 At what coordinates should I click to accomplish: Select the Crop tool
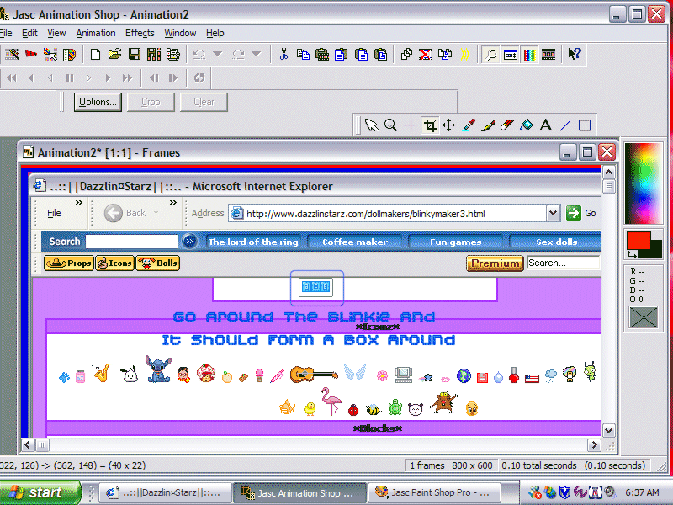tap(430, 125)
